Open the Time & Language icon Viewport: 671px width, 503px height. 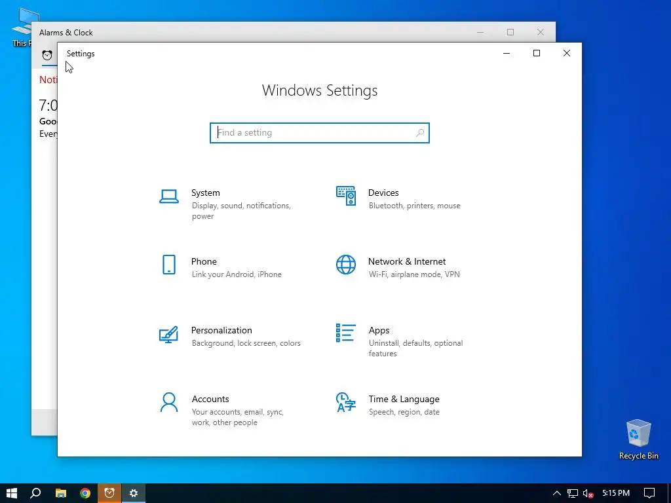(x=346, y=402)
